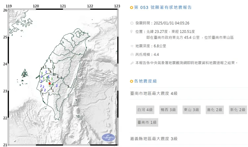248x147 pixels.
Task: Select the 白河 4級 tag
Action: [x=145, y=110]
